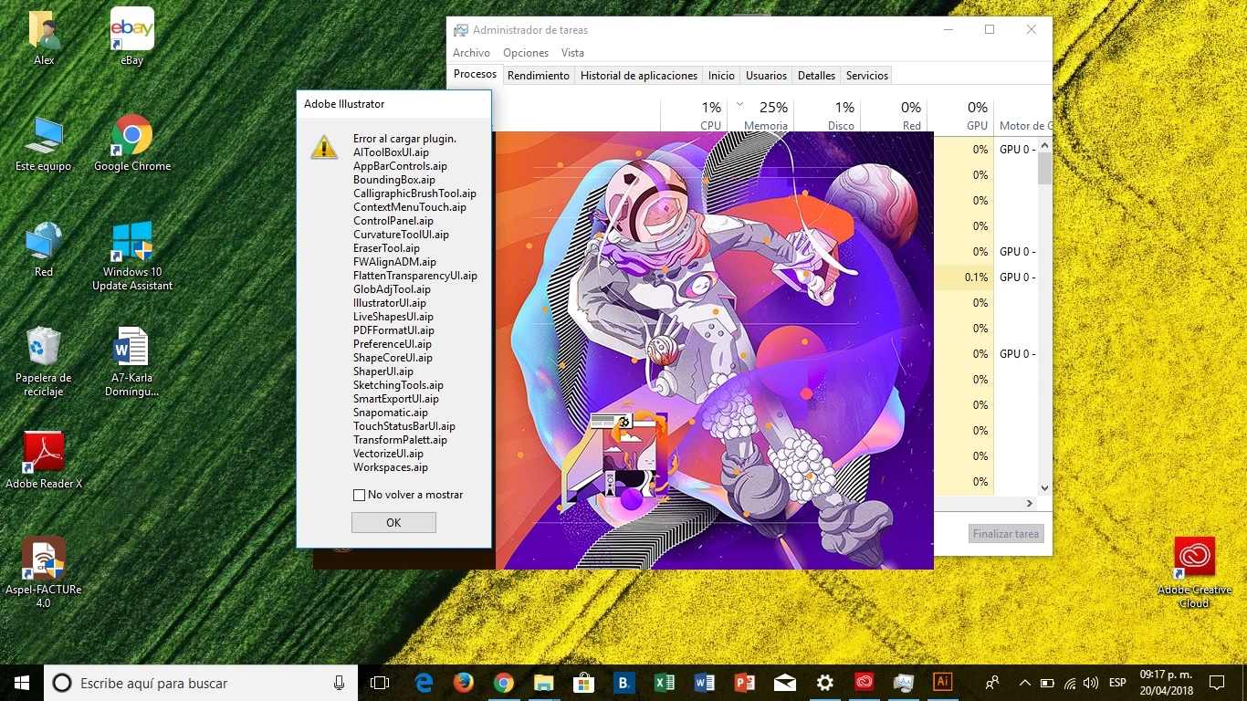
Task: Click the taskbar search box
Action: pyautogui.click(x=201, y=683)
